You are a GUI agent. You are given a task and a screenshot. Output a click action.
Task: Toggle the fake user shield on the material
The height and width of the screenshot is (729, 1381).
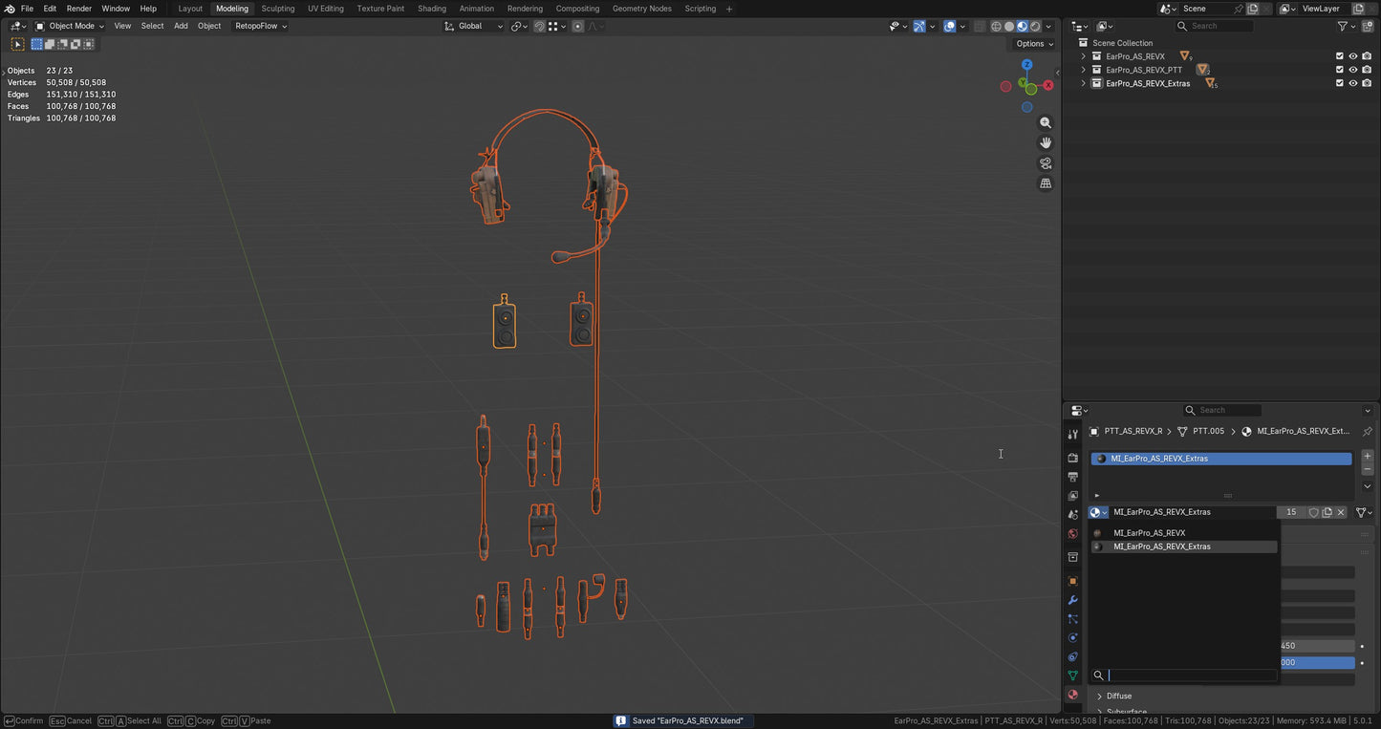(1313, 512)
